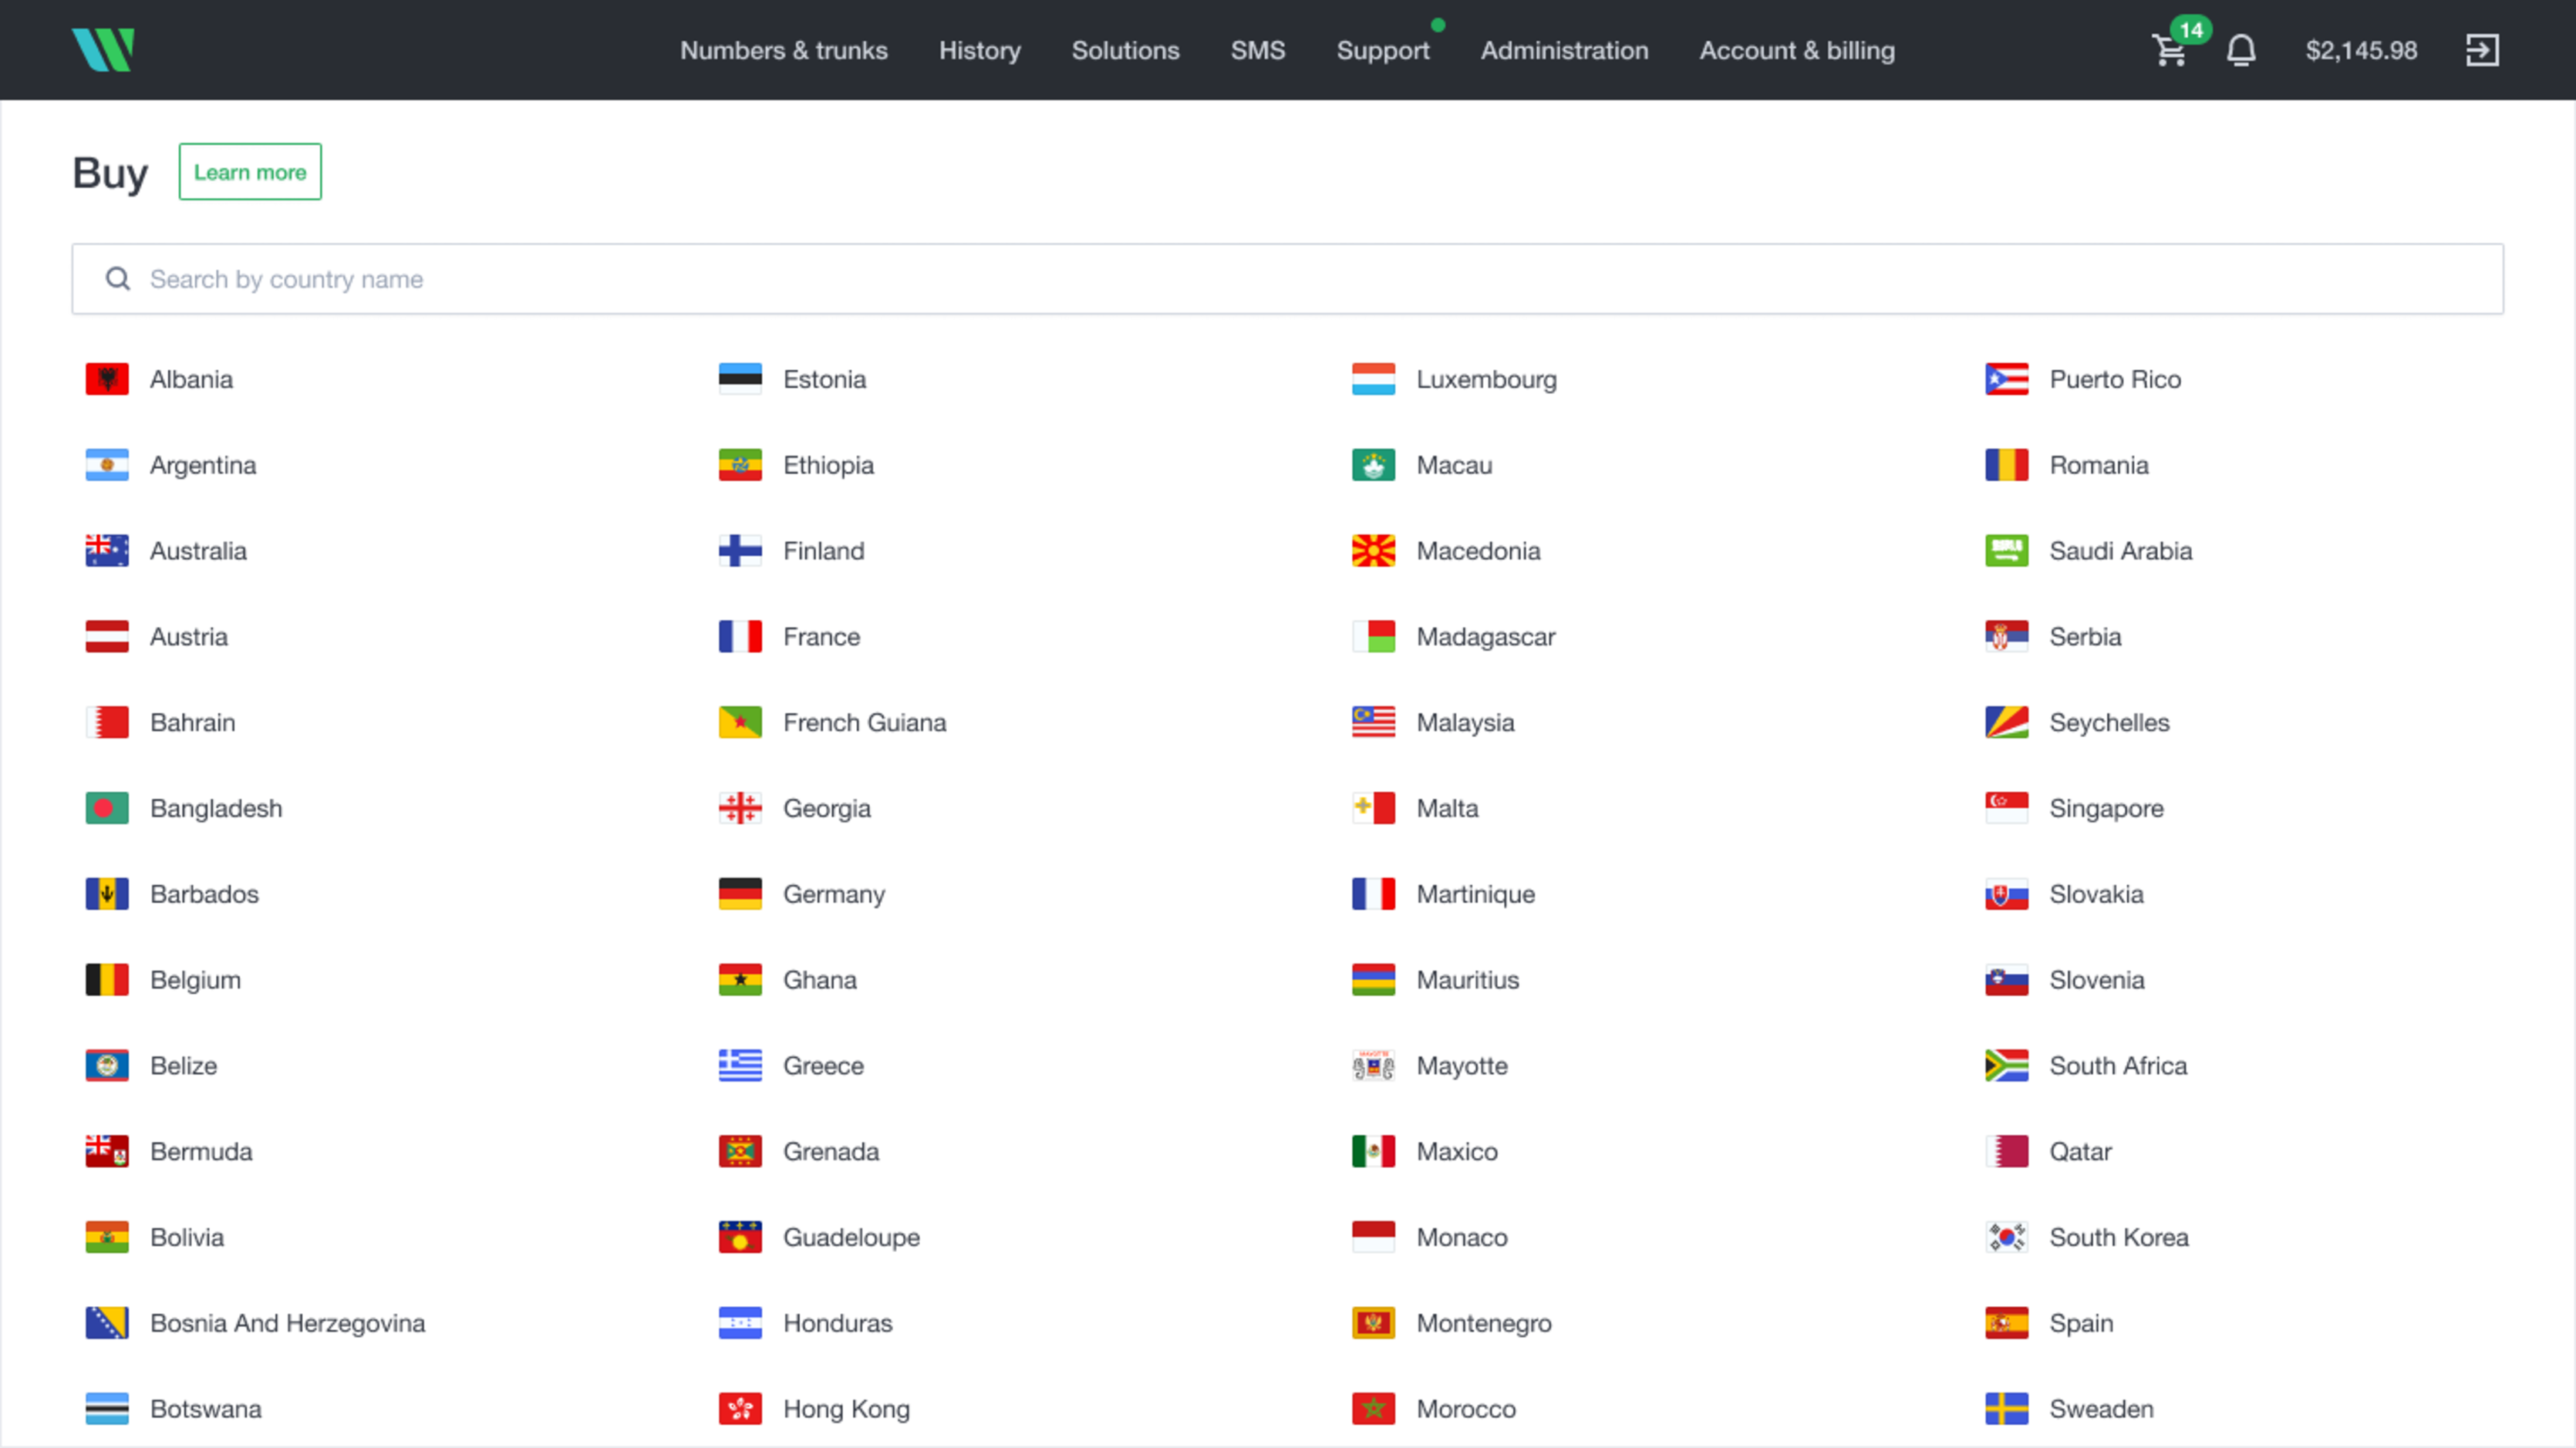Select France from the country list

click(821, 637)
